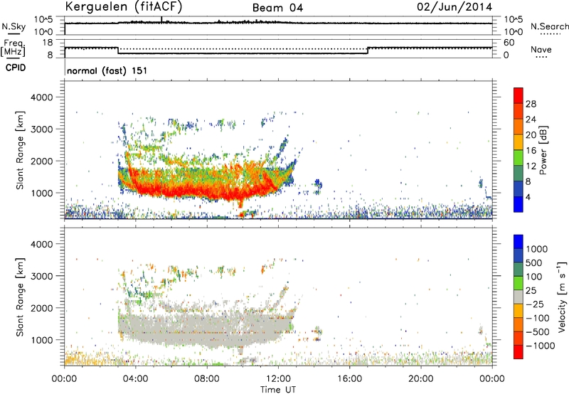This screenshot has width=569, height=394.
Task: Click the '12:00' time axis label
Action: (278, 379)
